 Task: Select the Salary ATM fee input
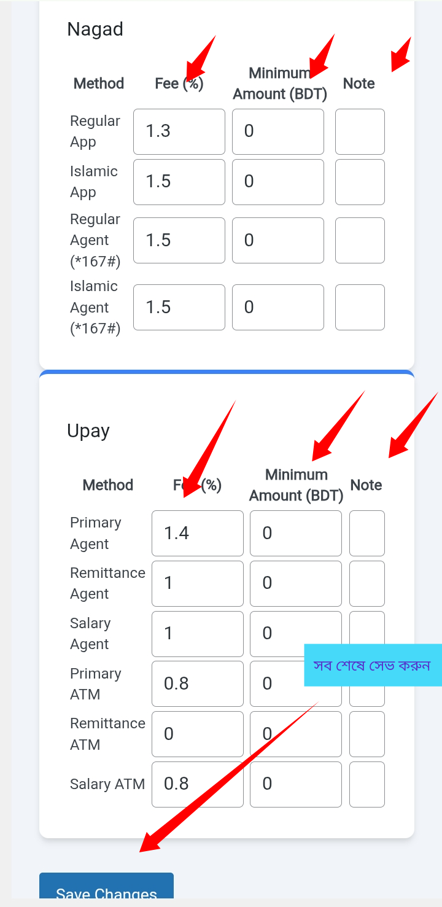tap(197, 784)
